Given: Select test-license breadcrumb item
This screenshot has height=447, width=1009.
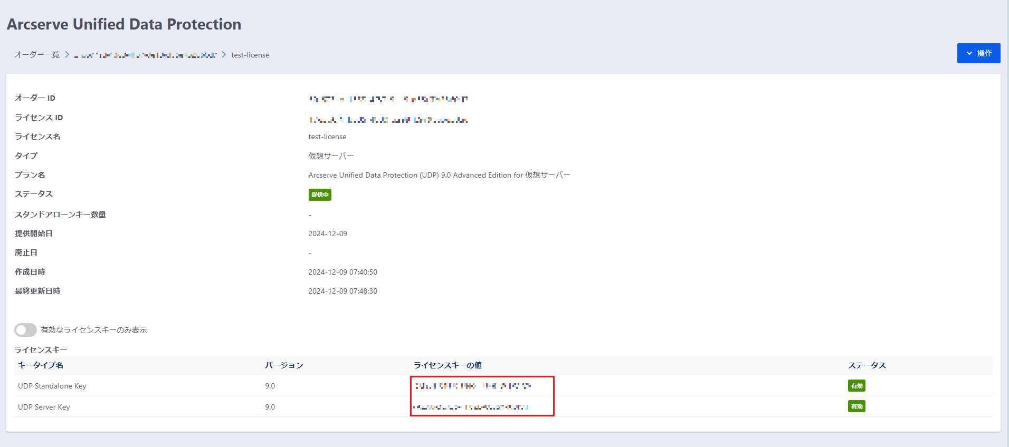Looking at the screenshot, I should pyautogui.click(x=250, y=55).
